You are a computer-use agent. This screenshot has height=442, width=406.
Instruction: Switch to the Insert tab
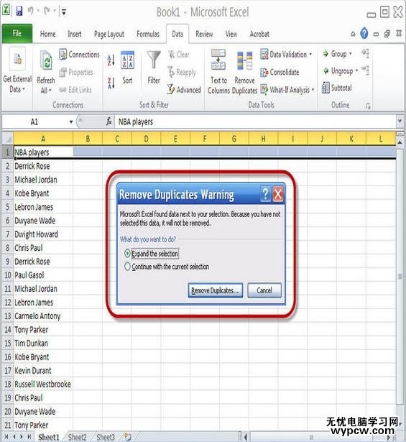(75, 34)
